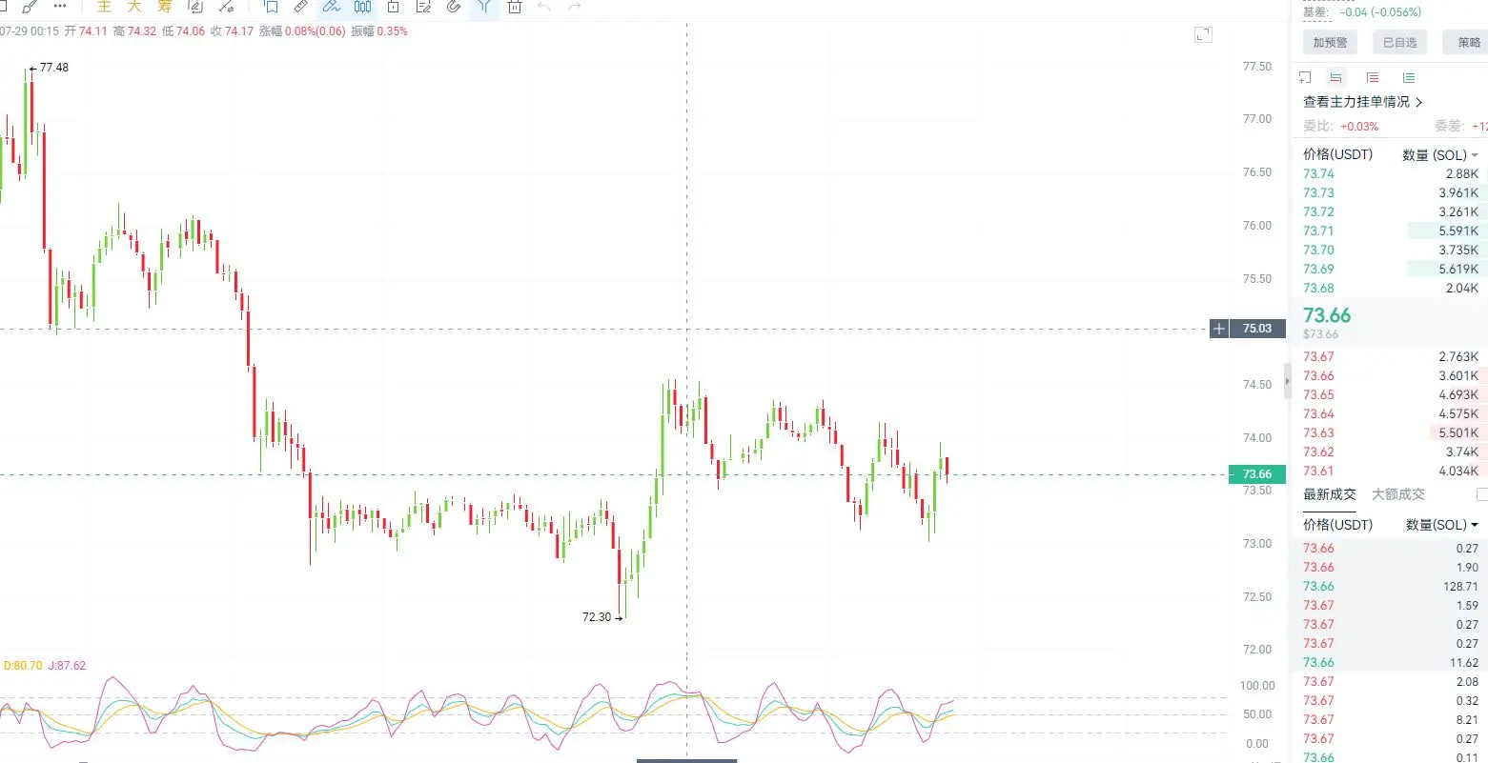Expand chart to fullscreen

coord(1203,35)
